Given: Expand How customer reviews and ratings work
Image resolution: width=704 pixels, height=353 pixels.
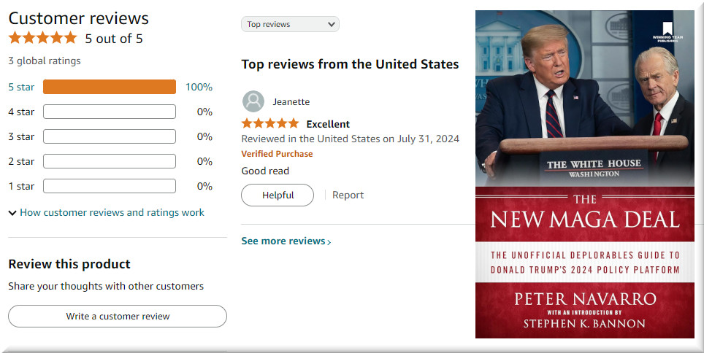Looking at the screenshot, I should pos(107,213).
